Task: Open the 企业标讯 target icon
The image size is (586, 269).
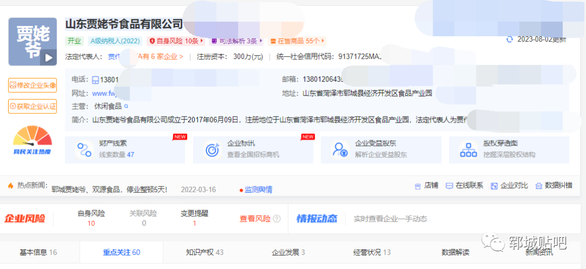Action: (x=213, y=150)
